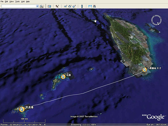
Task: Toggle the sidebar panel icon
Action: coord(49,6)
